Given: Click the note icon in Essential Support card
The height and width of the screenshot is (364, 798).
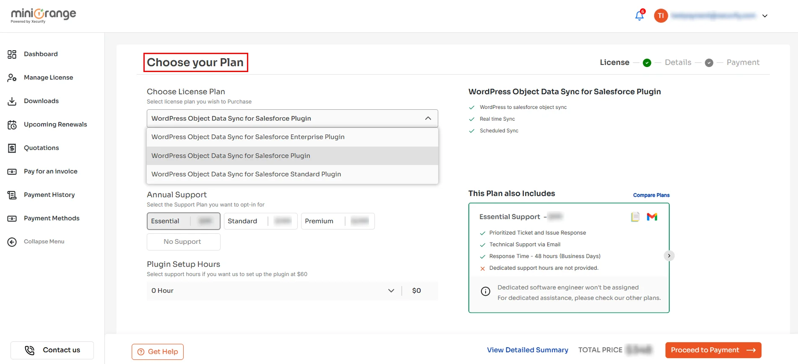Looking at the screenshot, I should coord(635,217).
